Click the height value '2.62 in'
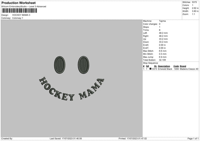This screenshot has width=200, height=141. (x=195, y=8)
